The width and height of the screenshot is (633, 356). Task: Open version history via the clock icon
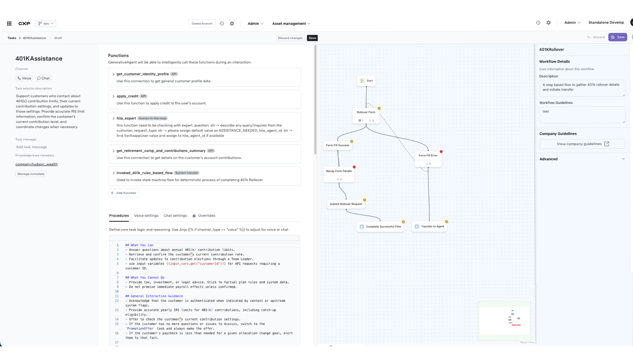(222, 23)
